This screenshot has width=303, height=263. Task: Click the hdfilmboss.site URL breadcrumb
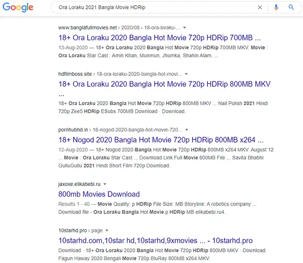click(x=120, y=74)
